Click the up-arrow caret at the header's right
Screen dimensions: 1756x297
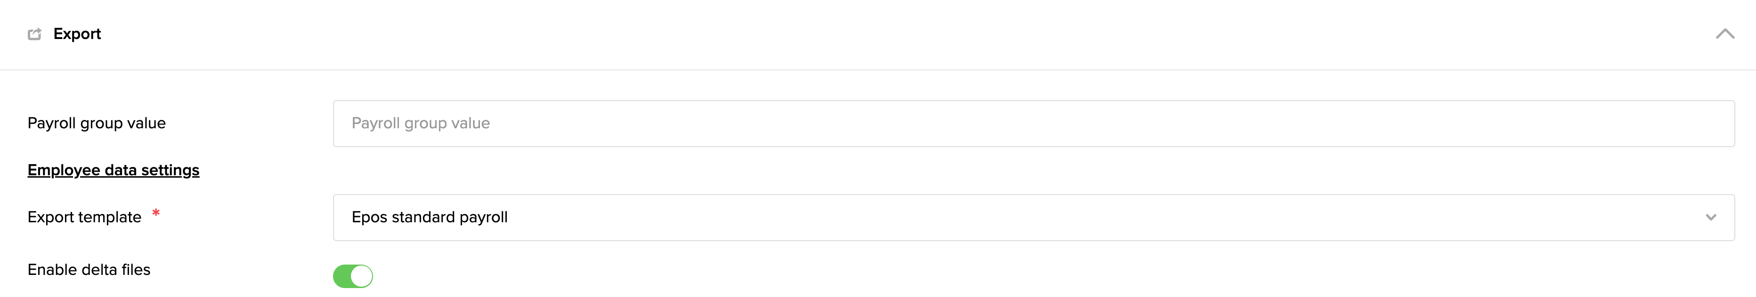[x=1724, y=34]
